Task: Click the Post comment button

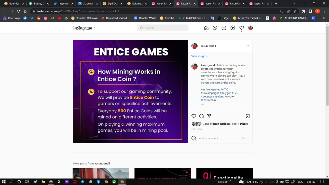Action: 245,138
